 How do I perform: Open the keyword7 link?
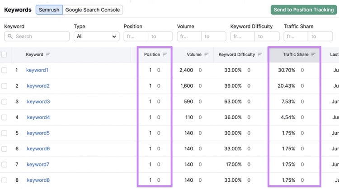coord(38,164)
